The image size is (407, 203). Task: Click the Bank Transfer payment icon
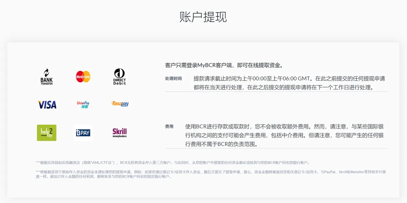[47, 76]
